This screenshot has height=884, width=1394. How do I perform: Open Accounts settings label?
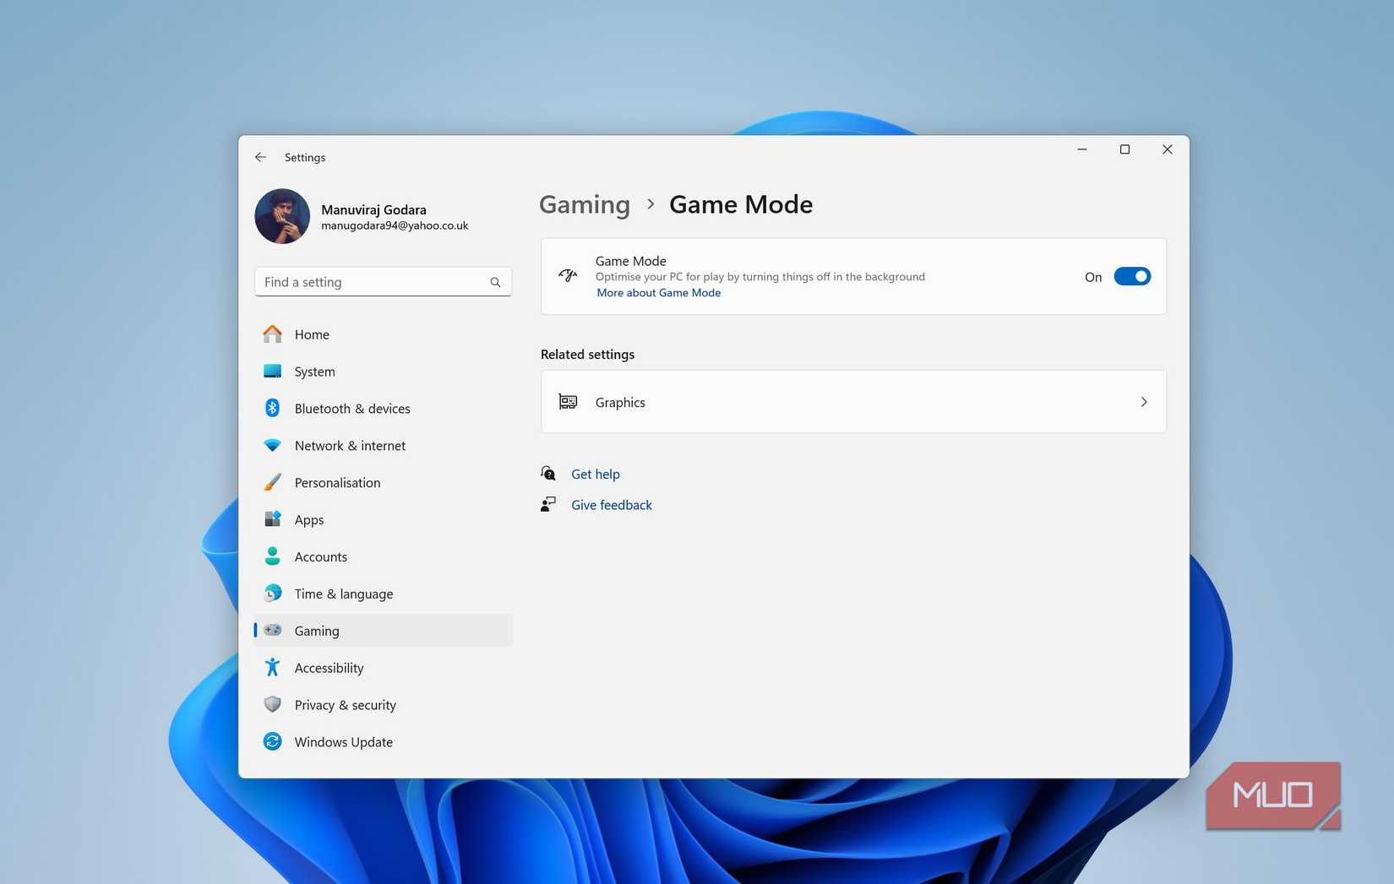(321, 557)
